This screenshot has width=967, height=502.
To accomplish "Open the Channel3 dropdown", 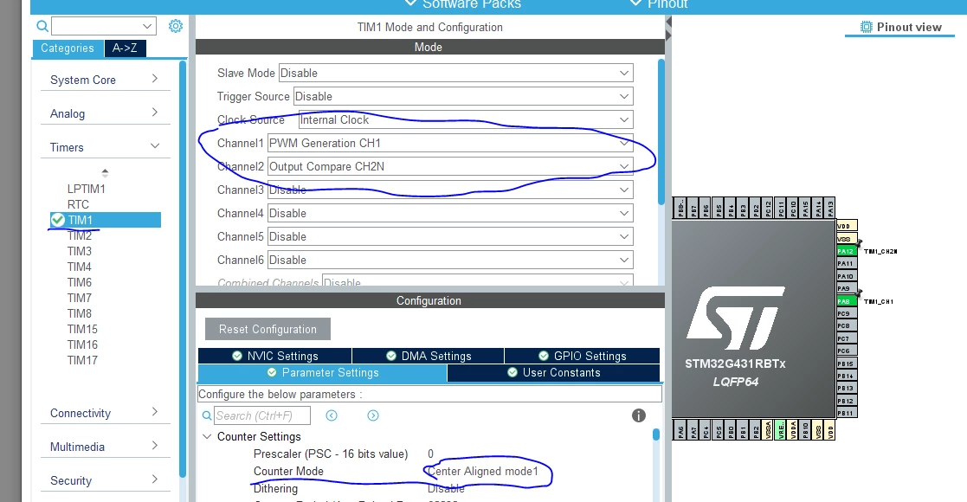I will [450, 190].
